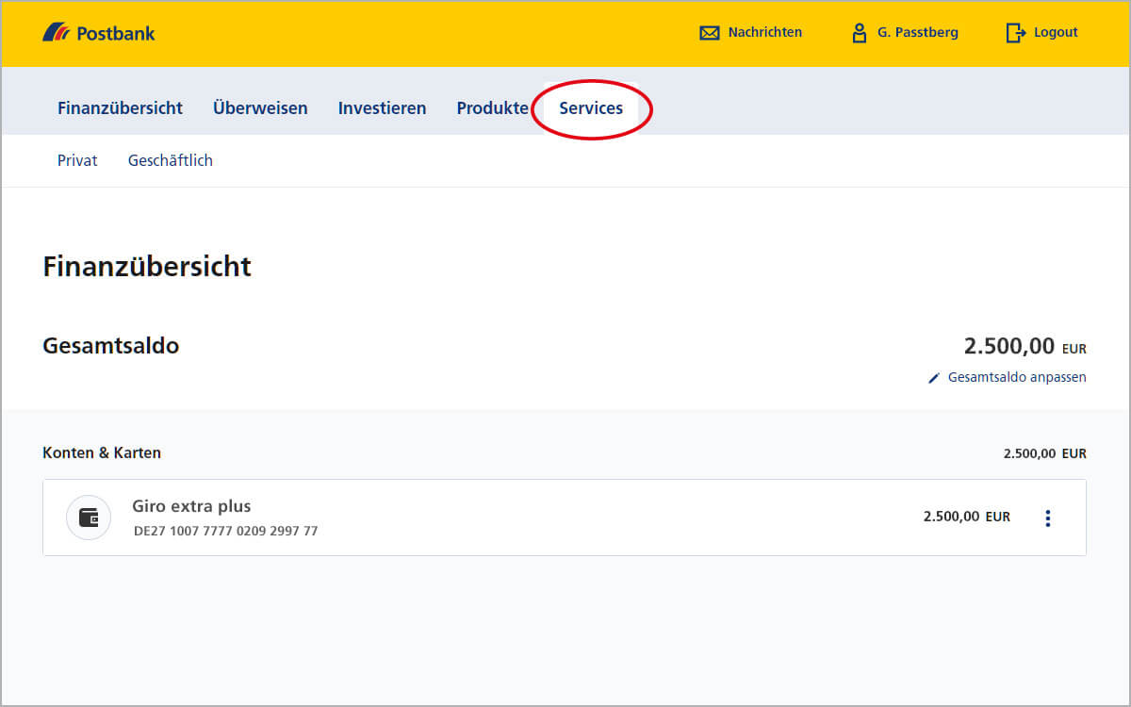Click the Postbank logo
Viewport: 1131px width, 707px height.
click(99, 33)
